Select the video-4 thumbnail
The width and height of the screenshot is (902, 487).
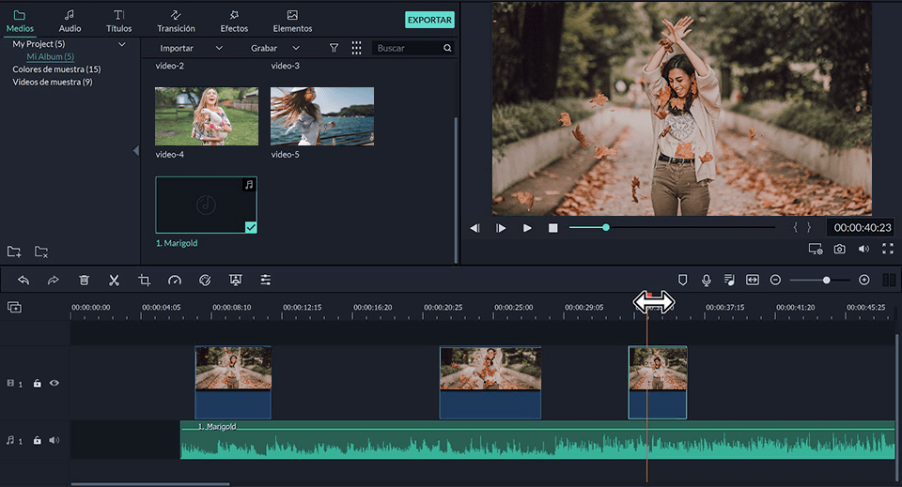pyautogui.click(x=207, y=116)
